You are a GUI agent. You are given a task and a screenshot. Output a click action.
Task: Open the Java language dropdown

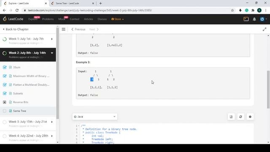(x=95, y=117)
